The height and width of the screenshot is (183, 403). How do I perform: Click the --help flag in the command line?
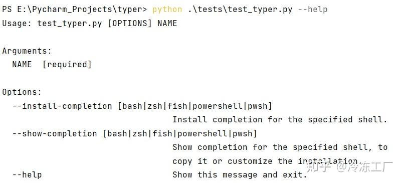pos(313,10)
